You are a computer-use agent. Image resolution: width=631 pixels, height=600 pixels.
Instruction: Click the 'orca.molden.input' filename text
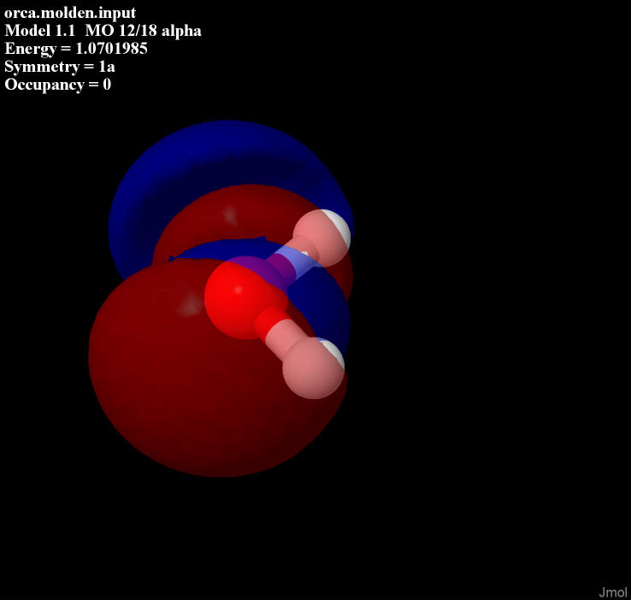pos(70,13)
